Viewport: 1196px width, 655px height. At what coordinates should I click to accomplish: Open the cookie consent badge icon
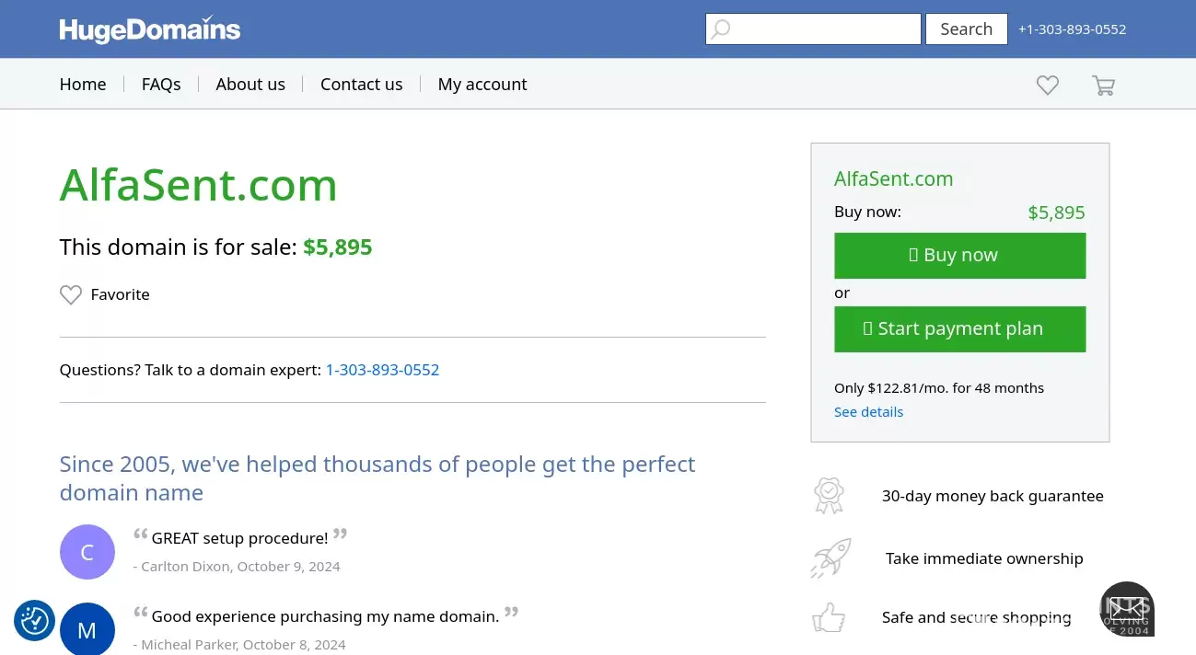[35, 620]
